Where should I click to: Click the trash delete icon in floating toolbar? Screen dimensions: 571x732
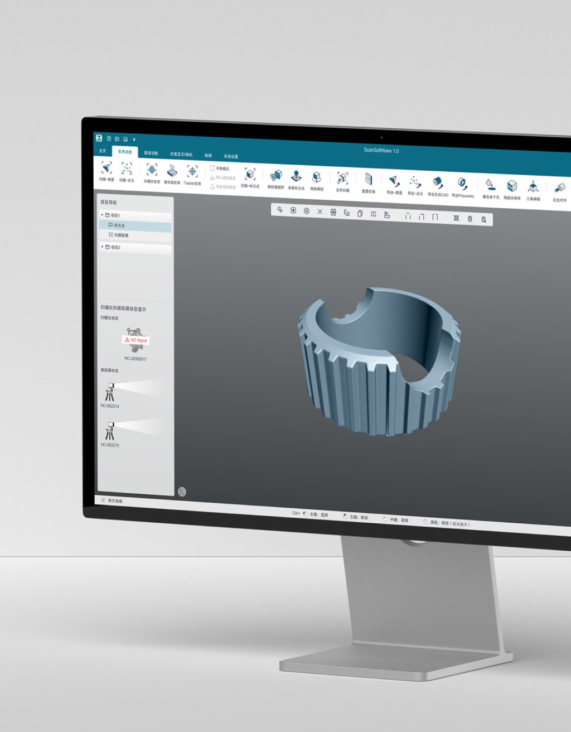tap(470, 219)
